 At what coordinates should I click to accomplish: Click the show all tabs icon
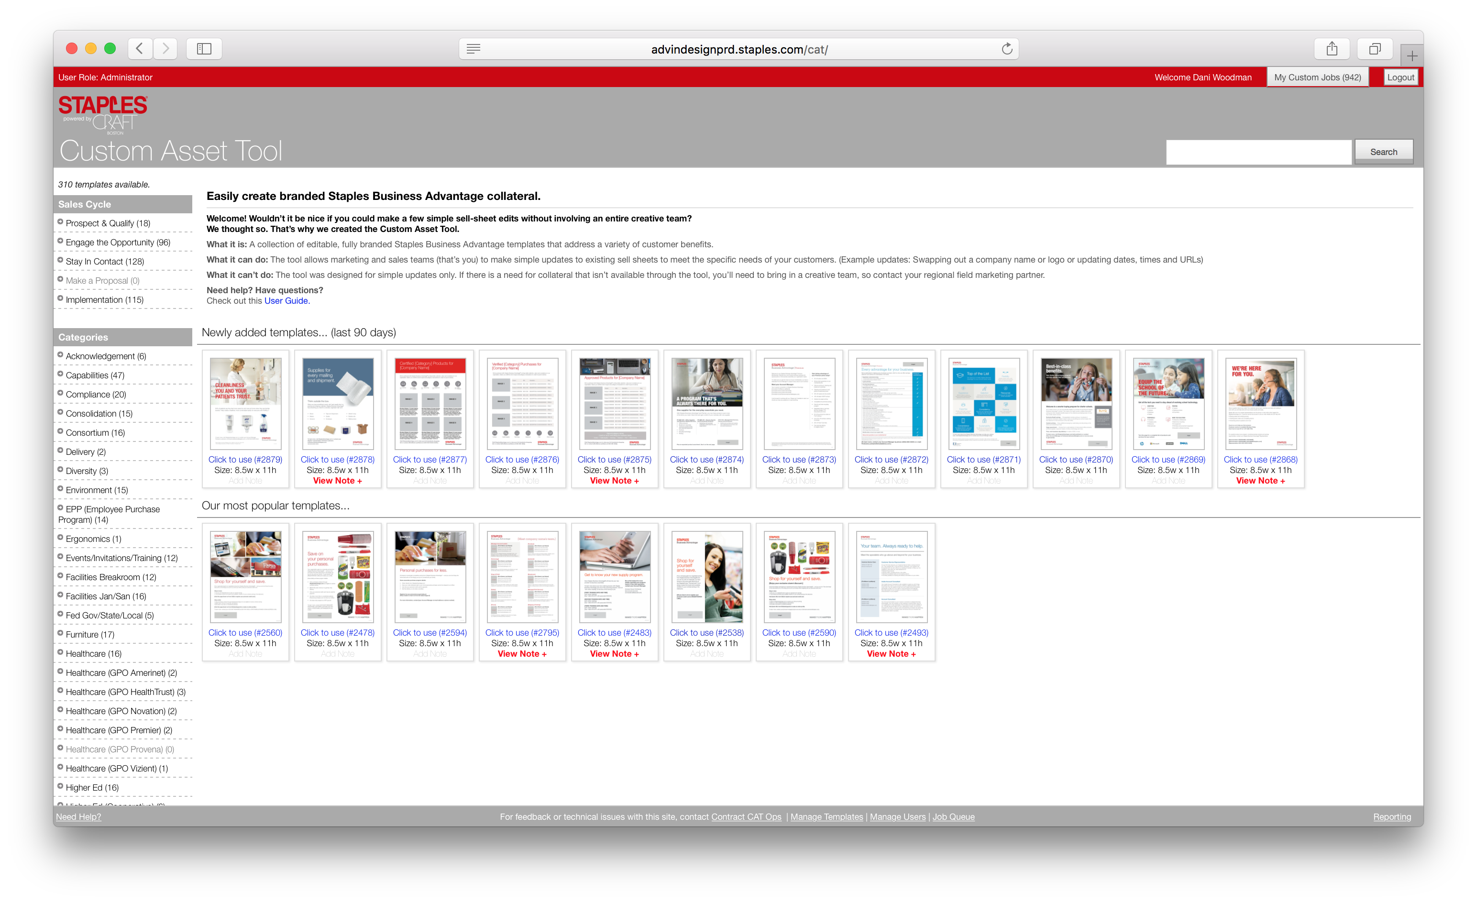pyautogui.click(x=1375, y=49)
